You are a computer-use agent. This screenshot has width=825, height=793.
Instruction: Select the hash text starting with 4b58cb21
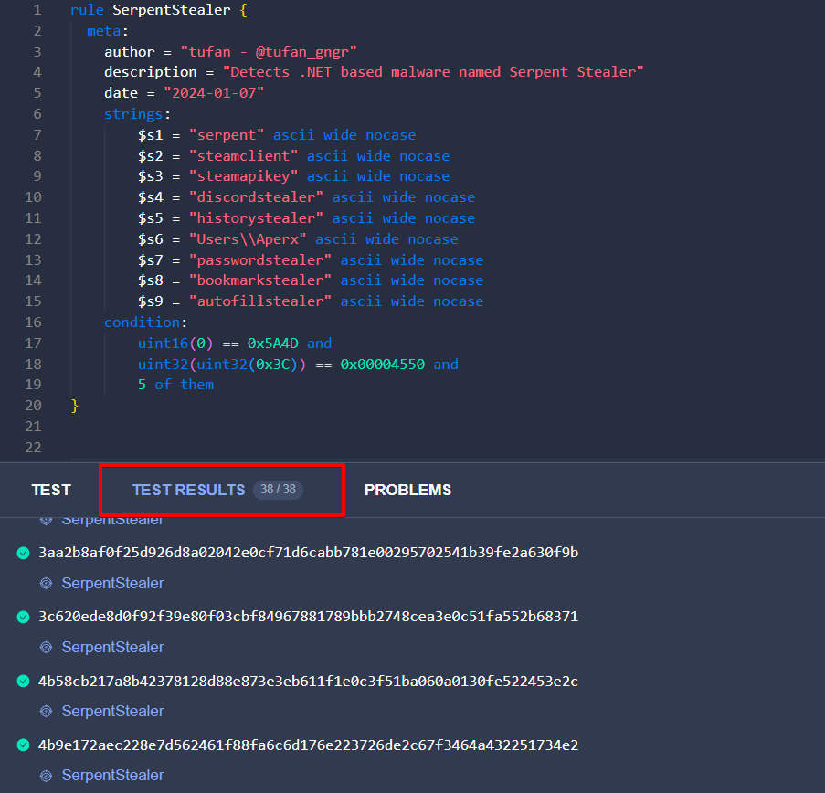click(308, 681)
